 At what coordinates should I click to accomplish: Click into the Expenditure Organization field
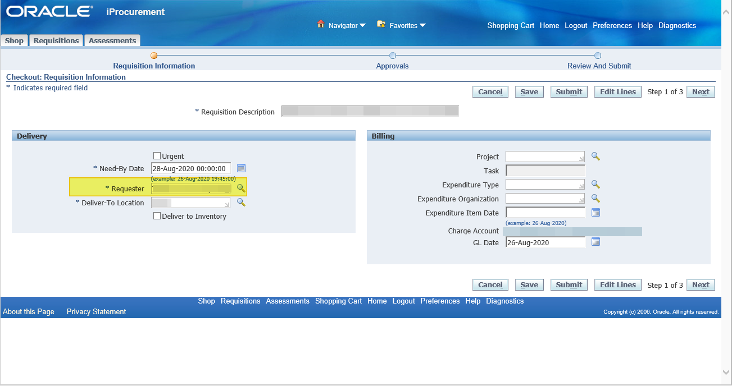(545, 199)
